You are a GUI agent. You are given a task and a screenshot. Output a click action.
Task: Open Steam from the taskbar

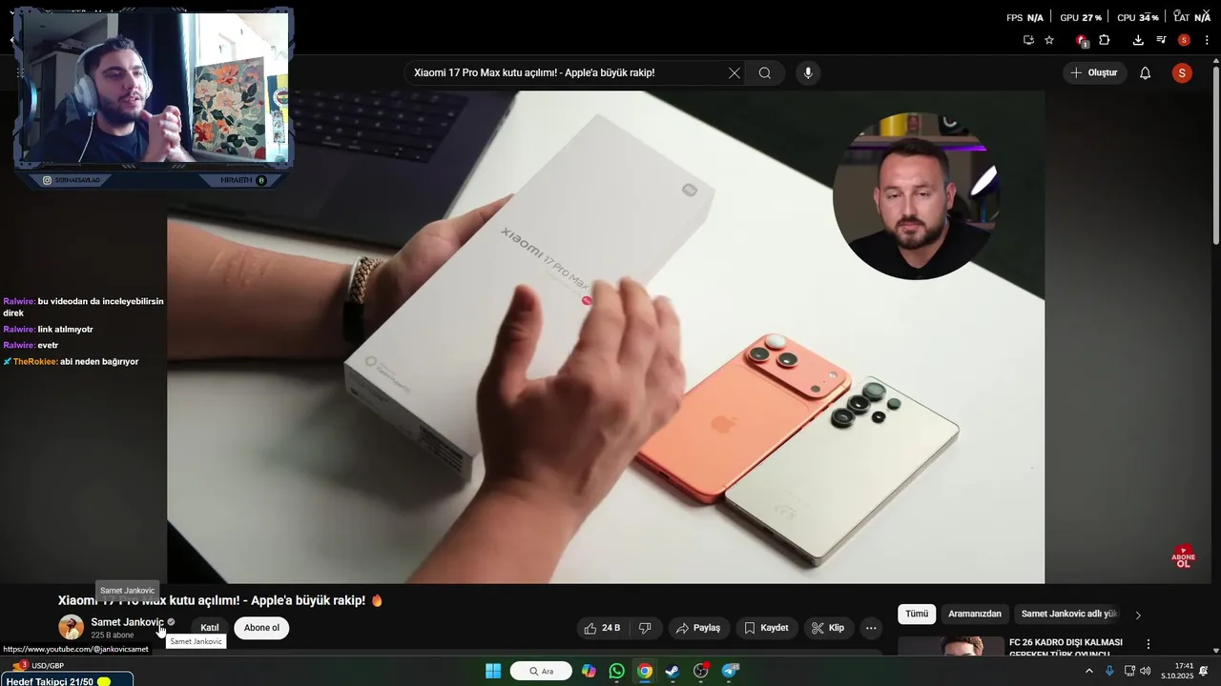pos(673,671)
